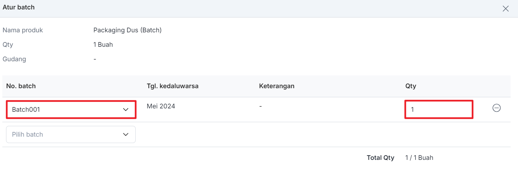Open the Pilih batch dropdown
Viewport: 518px width, 173px height.
coord(71,134)
